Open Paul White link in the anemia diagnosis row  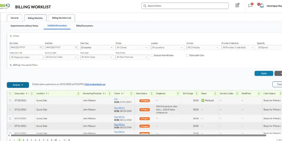click(120, 108)
